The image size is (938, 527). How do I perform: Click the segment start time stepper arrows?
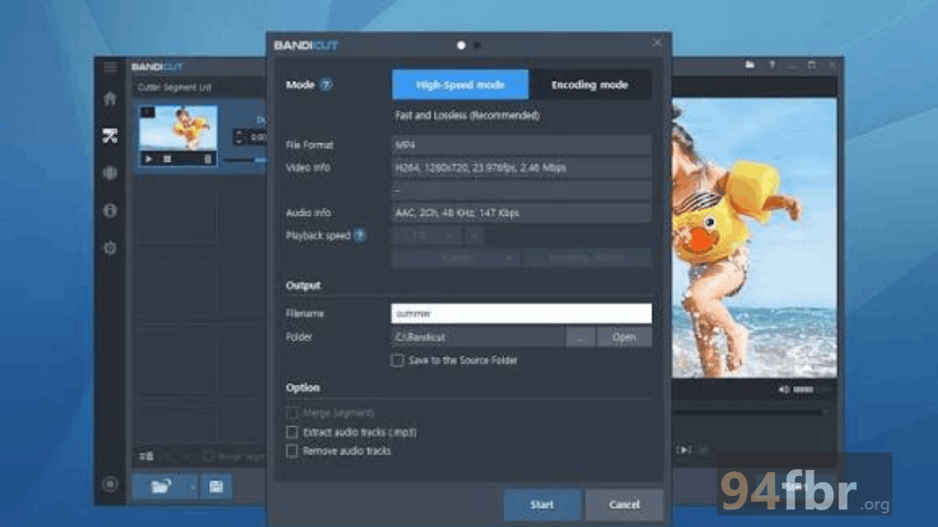[240, 137]
